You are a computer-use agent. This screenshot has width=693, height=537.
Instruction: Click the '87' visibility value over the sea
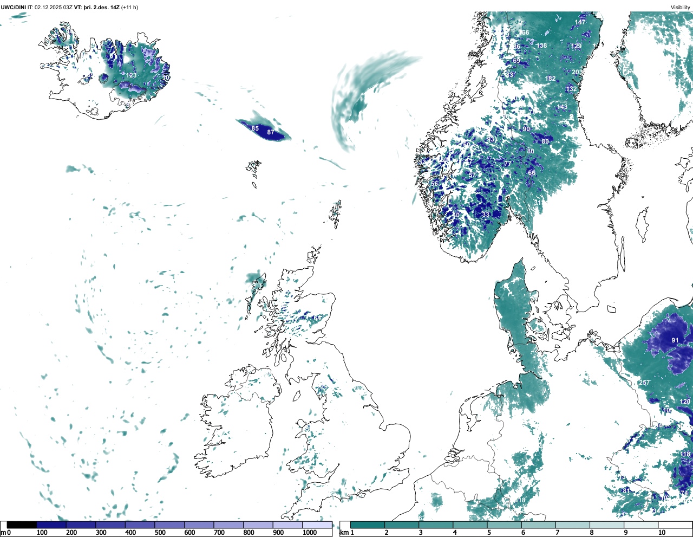pyautogui.click(x=271, y=132)
